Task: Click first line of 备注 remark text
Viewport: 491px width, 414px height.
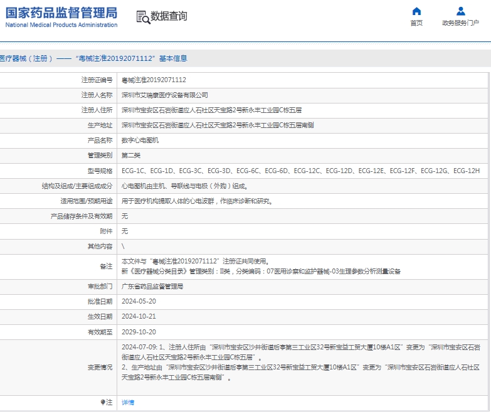Action: coord(196,261)
